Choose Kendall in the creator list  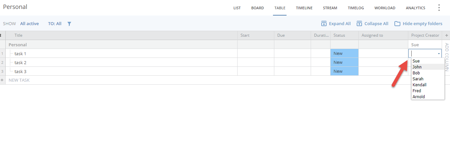[x=420, y=85]
